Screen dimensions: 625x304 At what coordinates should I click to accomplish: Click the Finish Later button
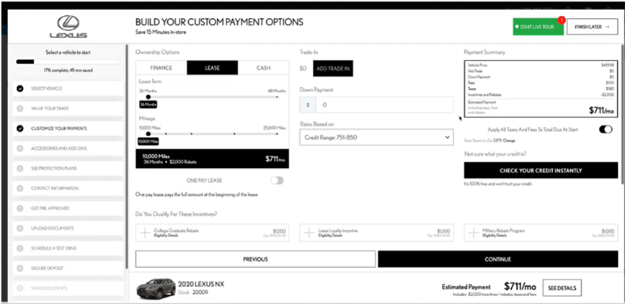click(593, 27)
